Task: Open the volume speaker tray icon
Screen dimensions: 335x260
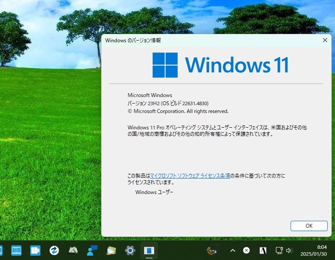Action: click(x=289, y=251)
